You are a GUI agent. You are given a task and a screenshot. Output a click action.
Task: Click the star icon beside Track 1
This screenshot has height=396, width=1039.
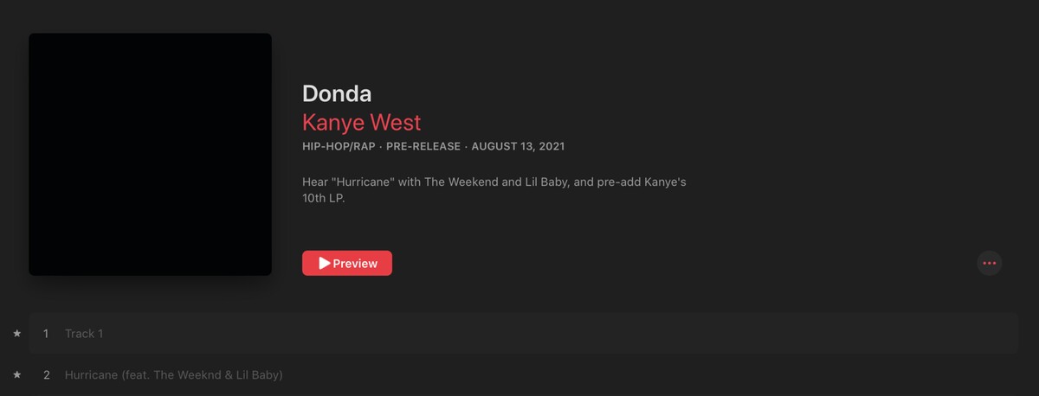[16, 334]
